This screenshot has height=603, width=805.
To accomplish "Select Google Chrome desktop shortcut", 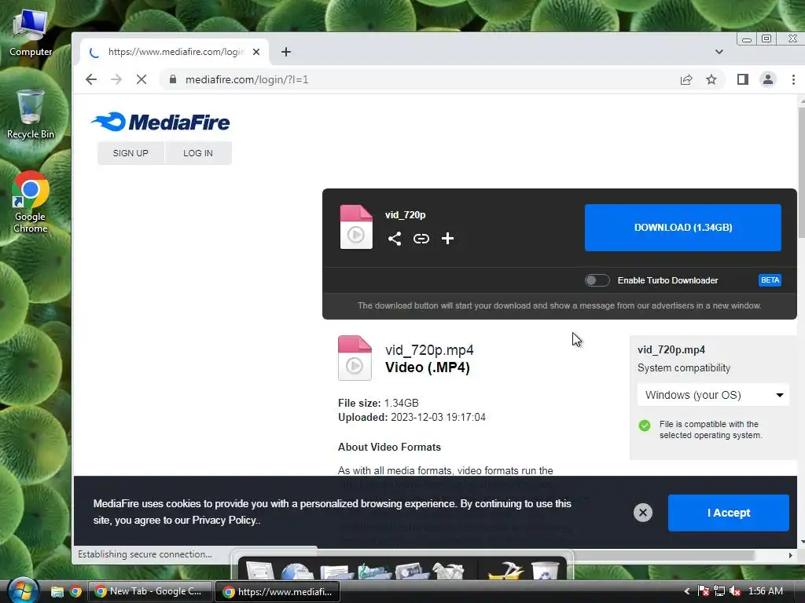I will pos(31,202).
